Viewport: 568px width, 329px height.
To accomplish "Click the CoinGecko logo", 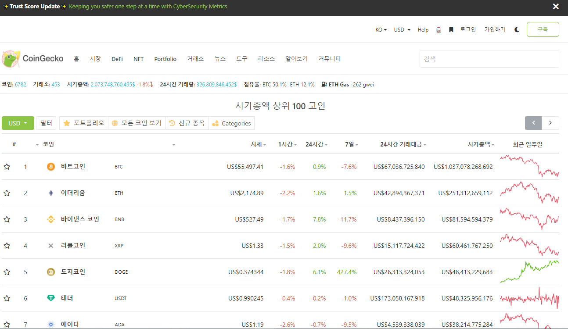I will coord(32,59).
